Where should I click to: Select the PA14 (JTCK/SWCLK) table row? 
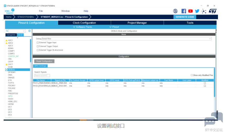tap(123, 86)
